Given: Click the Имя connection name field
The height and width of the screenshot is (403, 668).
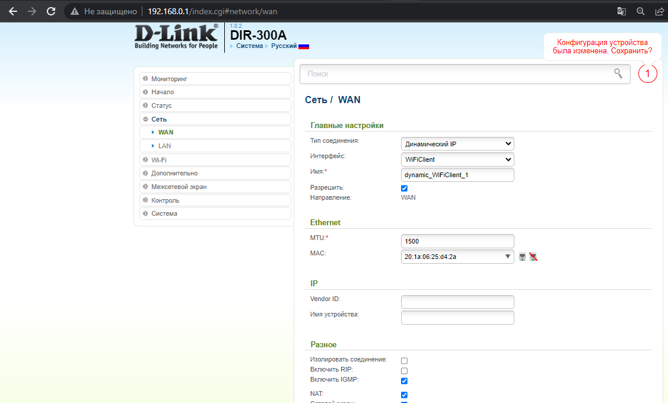Looking at the screenshot, I should (457, 175).
